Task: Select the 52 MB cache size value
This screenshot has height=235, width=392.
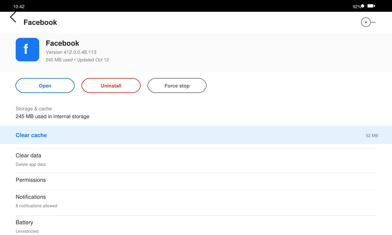Action: tap(372, 135)
